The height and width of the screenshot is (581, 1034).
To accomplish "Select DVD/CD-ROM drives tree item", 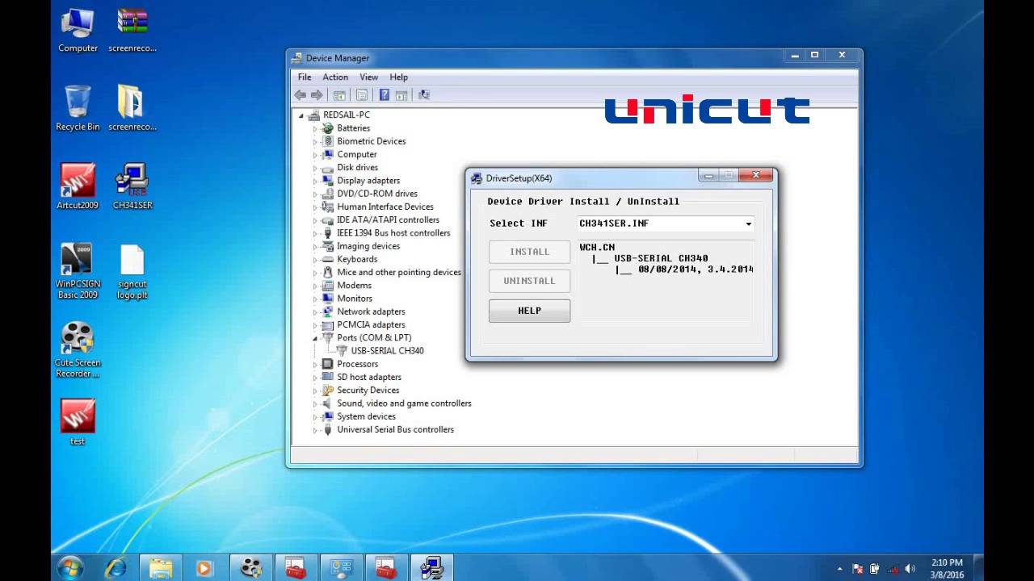I will coord(377,194).
